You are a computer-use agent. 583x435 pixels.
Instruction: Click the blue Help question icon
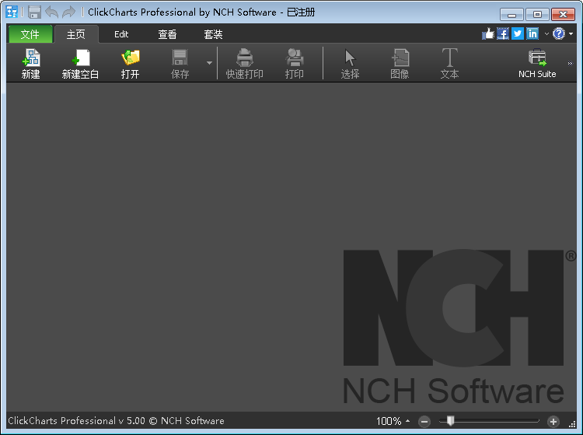(x=559, y=34)
